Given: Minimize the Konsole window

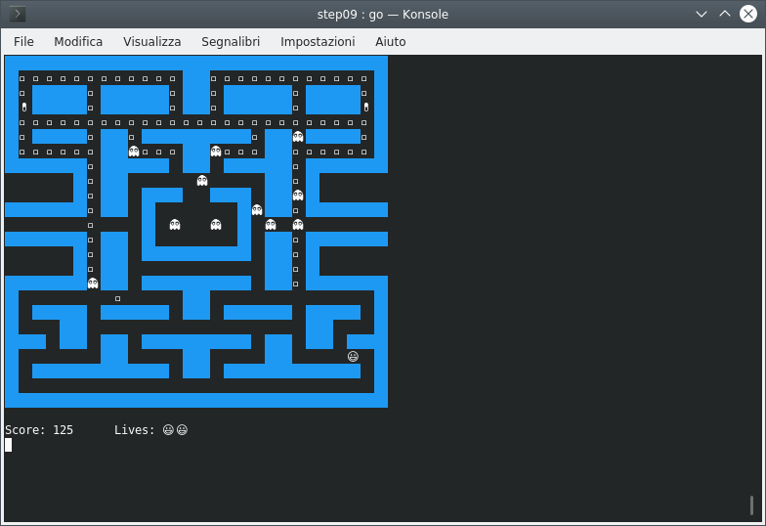Looking at the screenshot, I should click(x=702, y=14).
